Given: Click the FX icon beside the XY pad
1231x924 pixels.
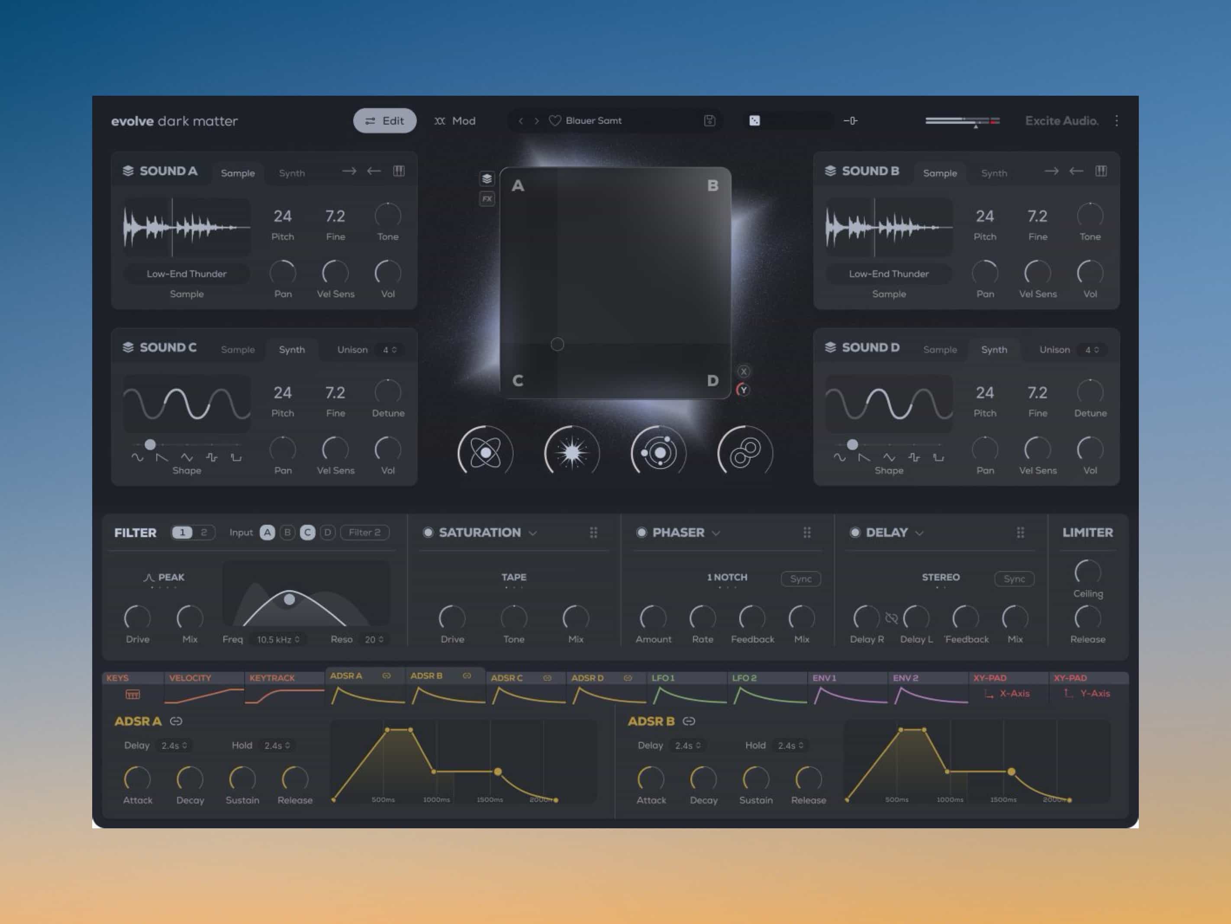Looking at the screenshot, I should point(487,199).
